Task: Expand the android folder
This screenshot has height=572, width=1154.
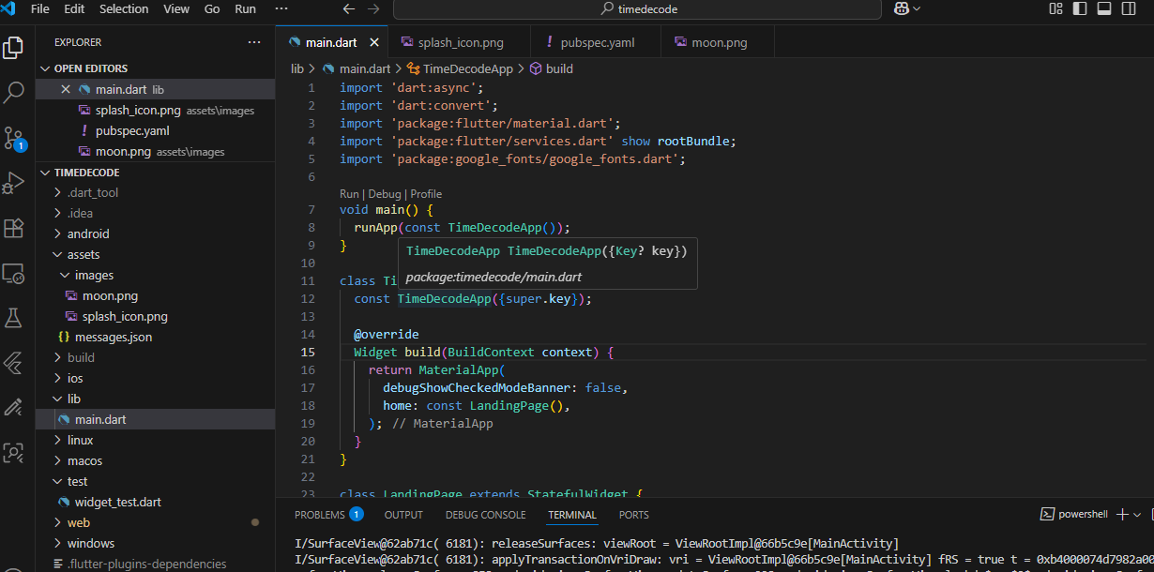Action: (88, 233)
